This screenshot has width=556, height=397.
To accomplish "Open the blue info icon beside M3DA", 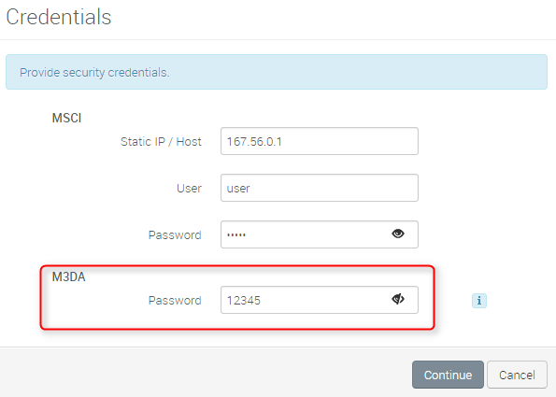I will coord(479,301).
